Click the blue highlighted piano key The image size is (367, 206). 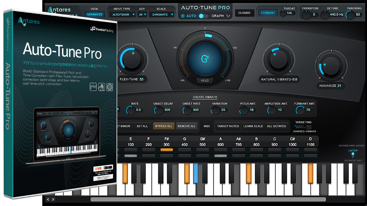[x=196, y=173]
